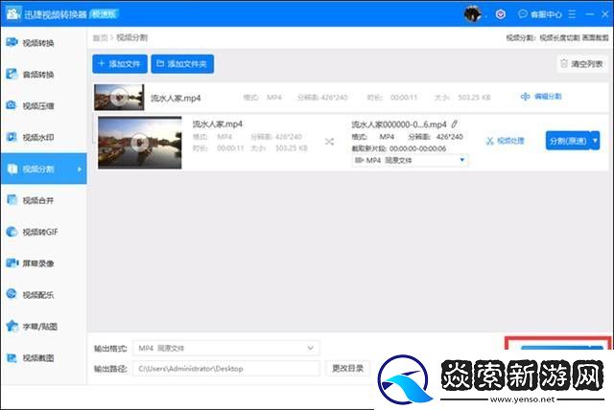Click the 字幕/贴图 star icon
The height and width of the screenshot is (410, 614).
pos(12,326)
